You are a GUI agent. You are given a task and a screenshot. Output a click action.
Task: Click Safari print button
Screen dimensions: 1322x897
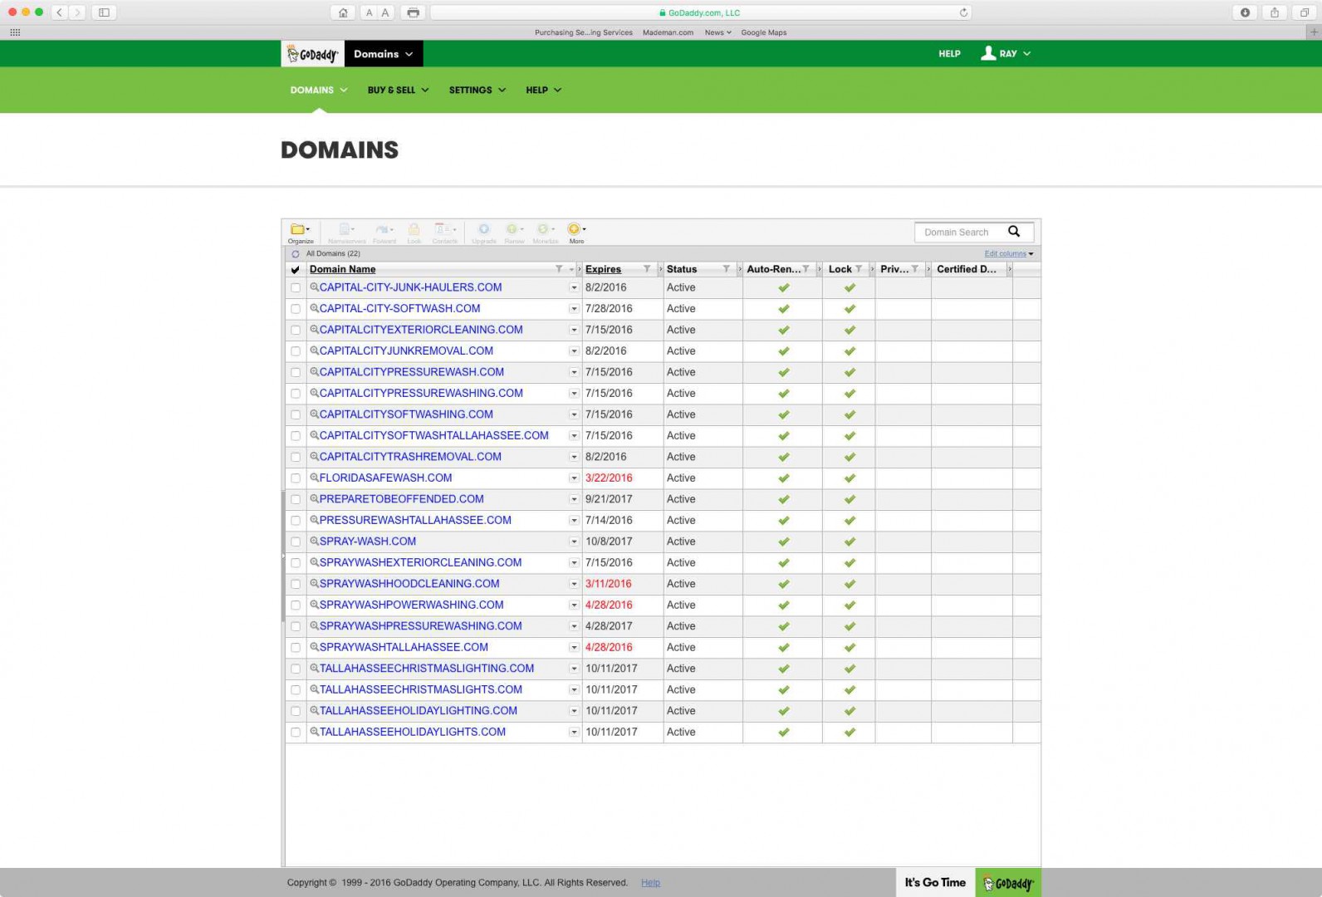point(413,12)
